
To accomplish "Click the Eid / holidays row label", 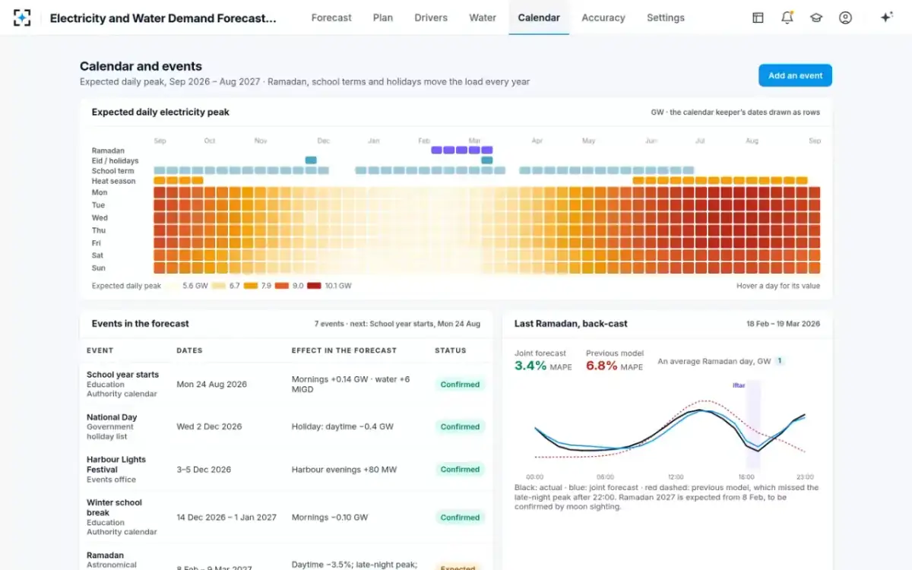I will point(114,161).
